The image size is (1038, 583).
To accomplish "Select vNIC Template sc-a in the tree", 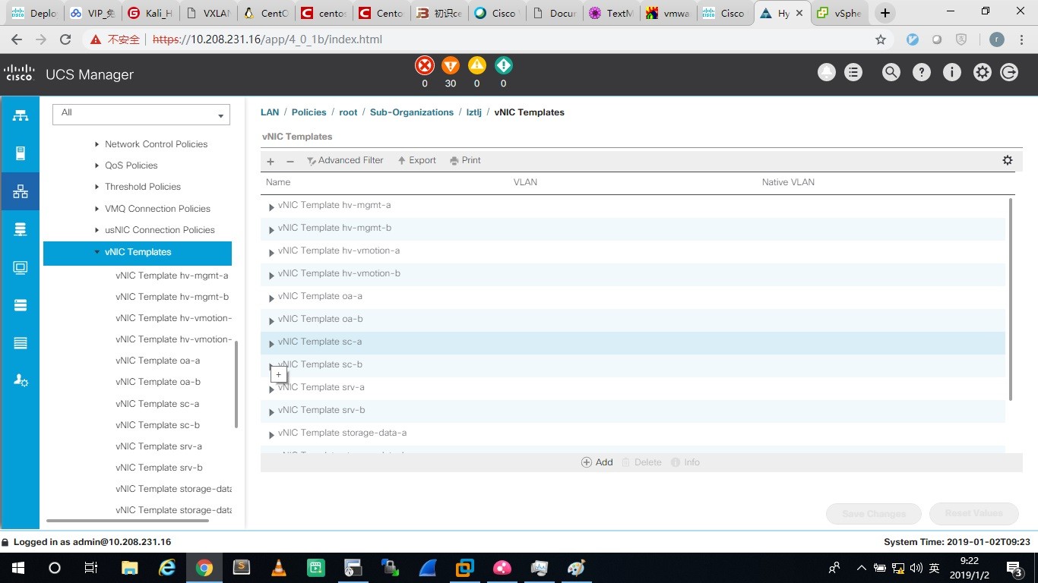I will (x=157, y=404).
